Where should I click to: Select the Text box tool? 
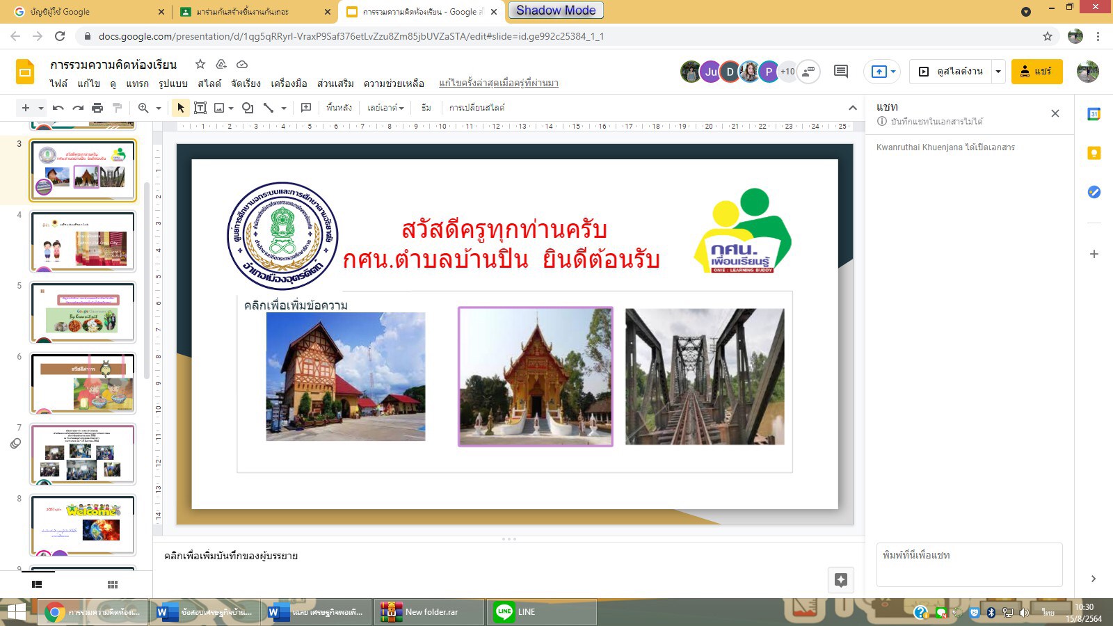[x=200, y=108]
